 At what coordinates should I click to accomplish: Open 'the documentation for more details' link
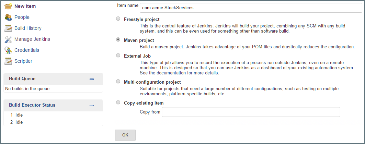pos(183,73)
